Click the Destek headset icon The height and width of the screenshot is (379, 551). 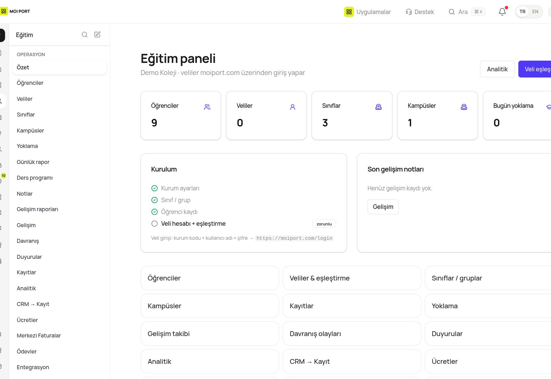pos(409,12)
